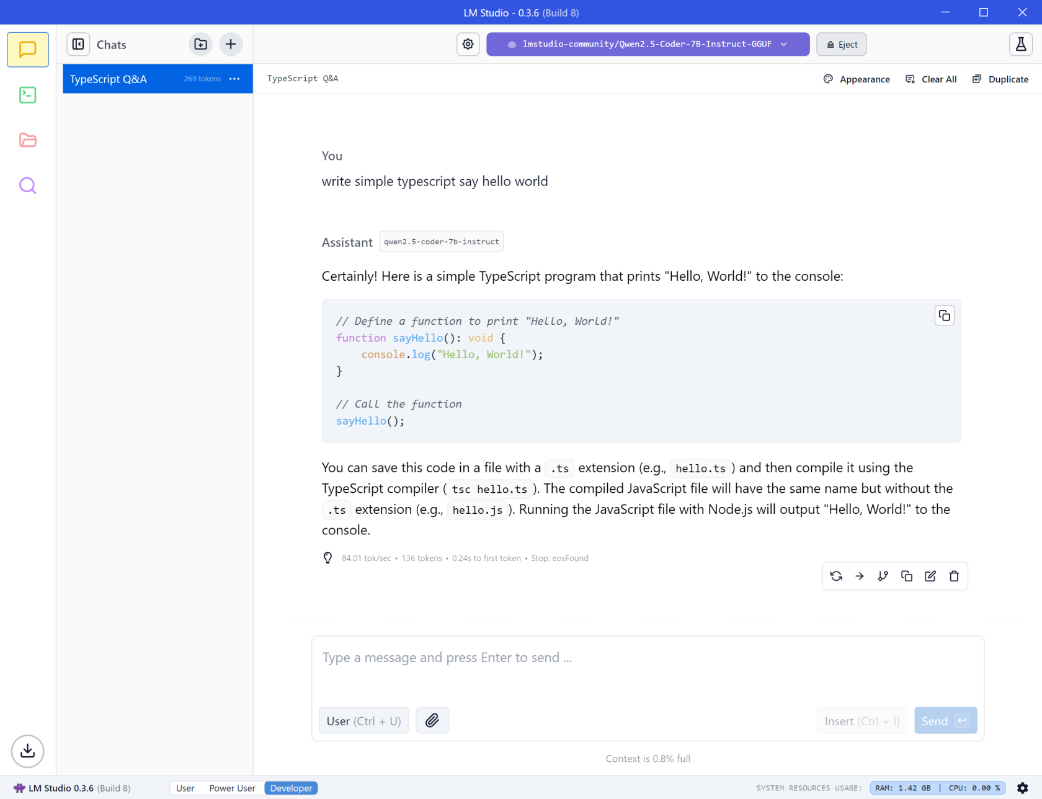This screenshot has height=799, width=1042.
Task: Clear All messages in chat
Action: click(x=931, y=79)
